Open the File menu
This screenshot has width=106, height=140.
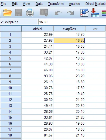tap(4, 4)
